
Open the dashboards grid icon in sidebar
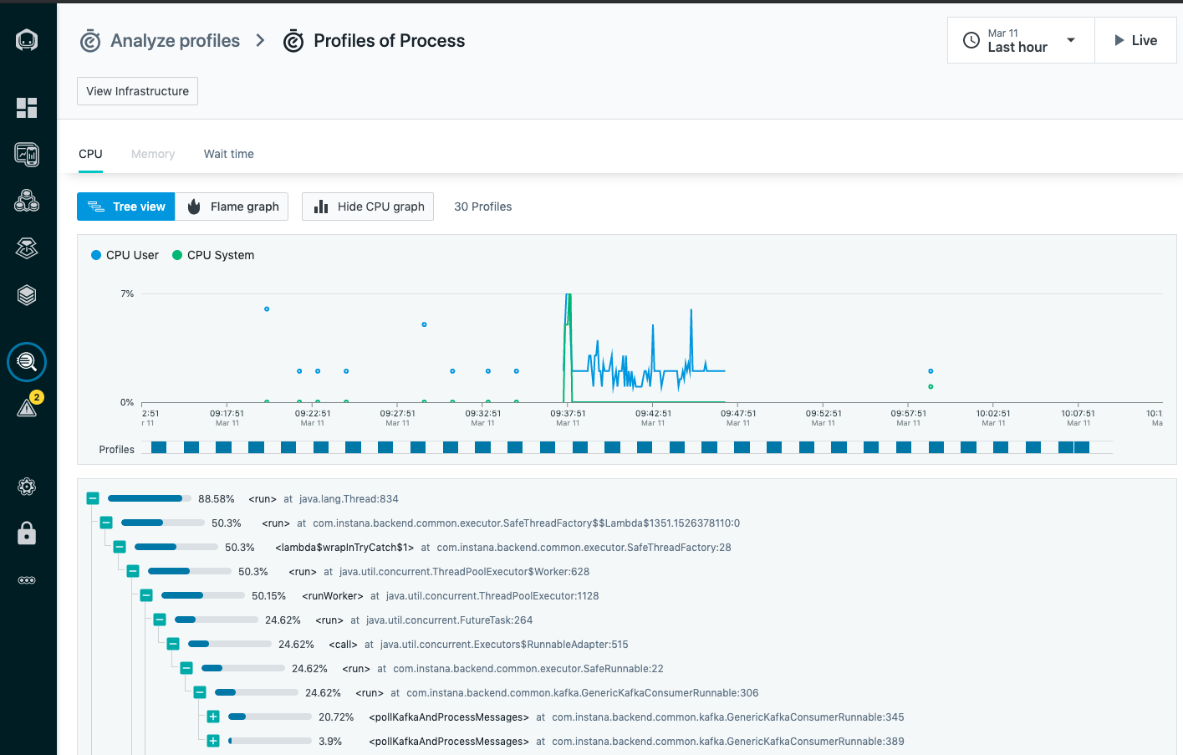click(x=27, y=107)
